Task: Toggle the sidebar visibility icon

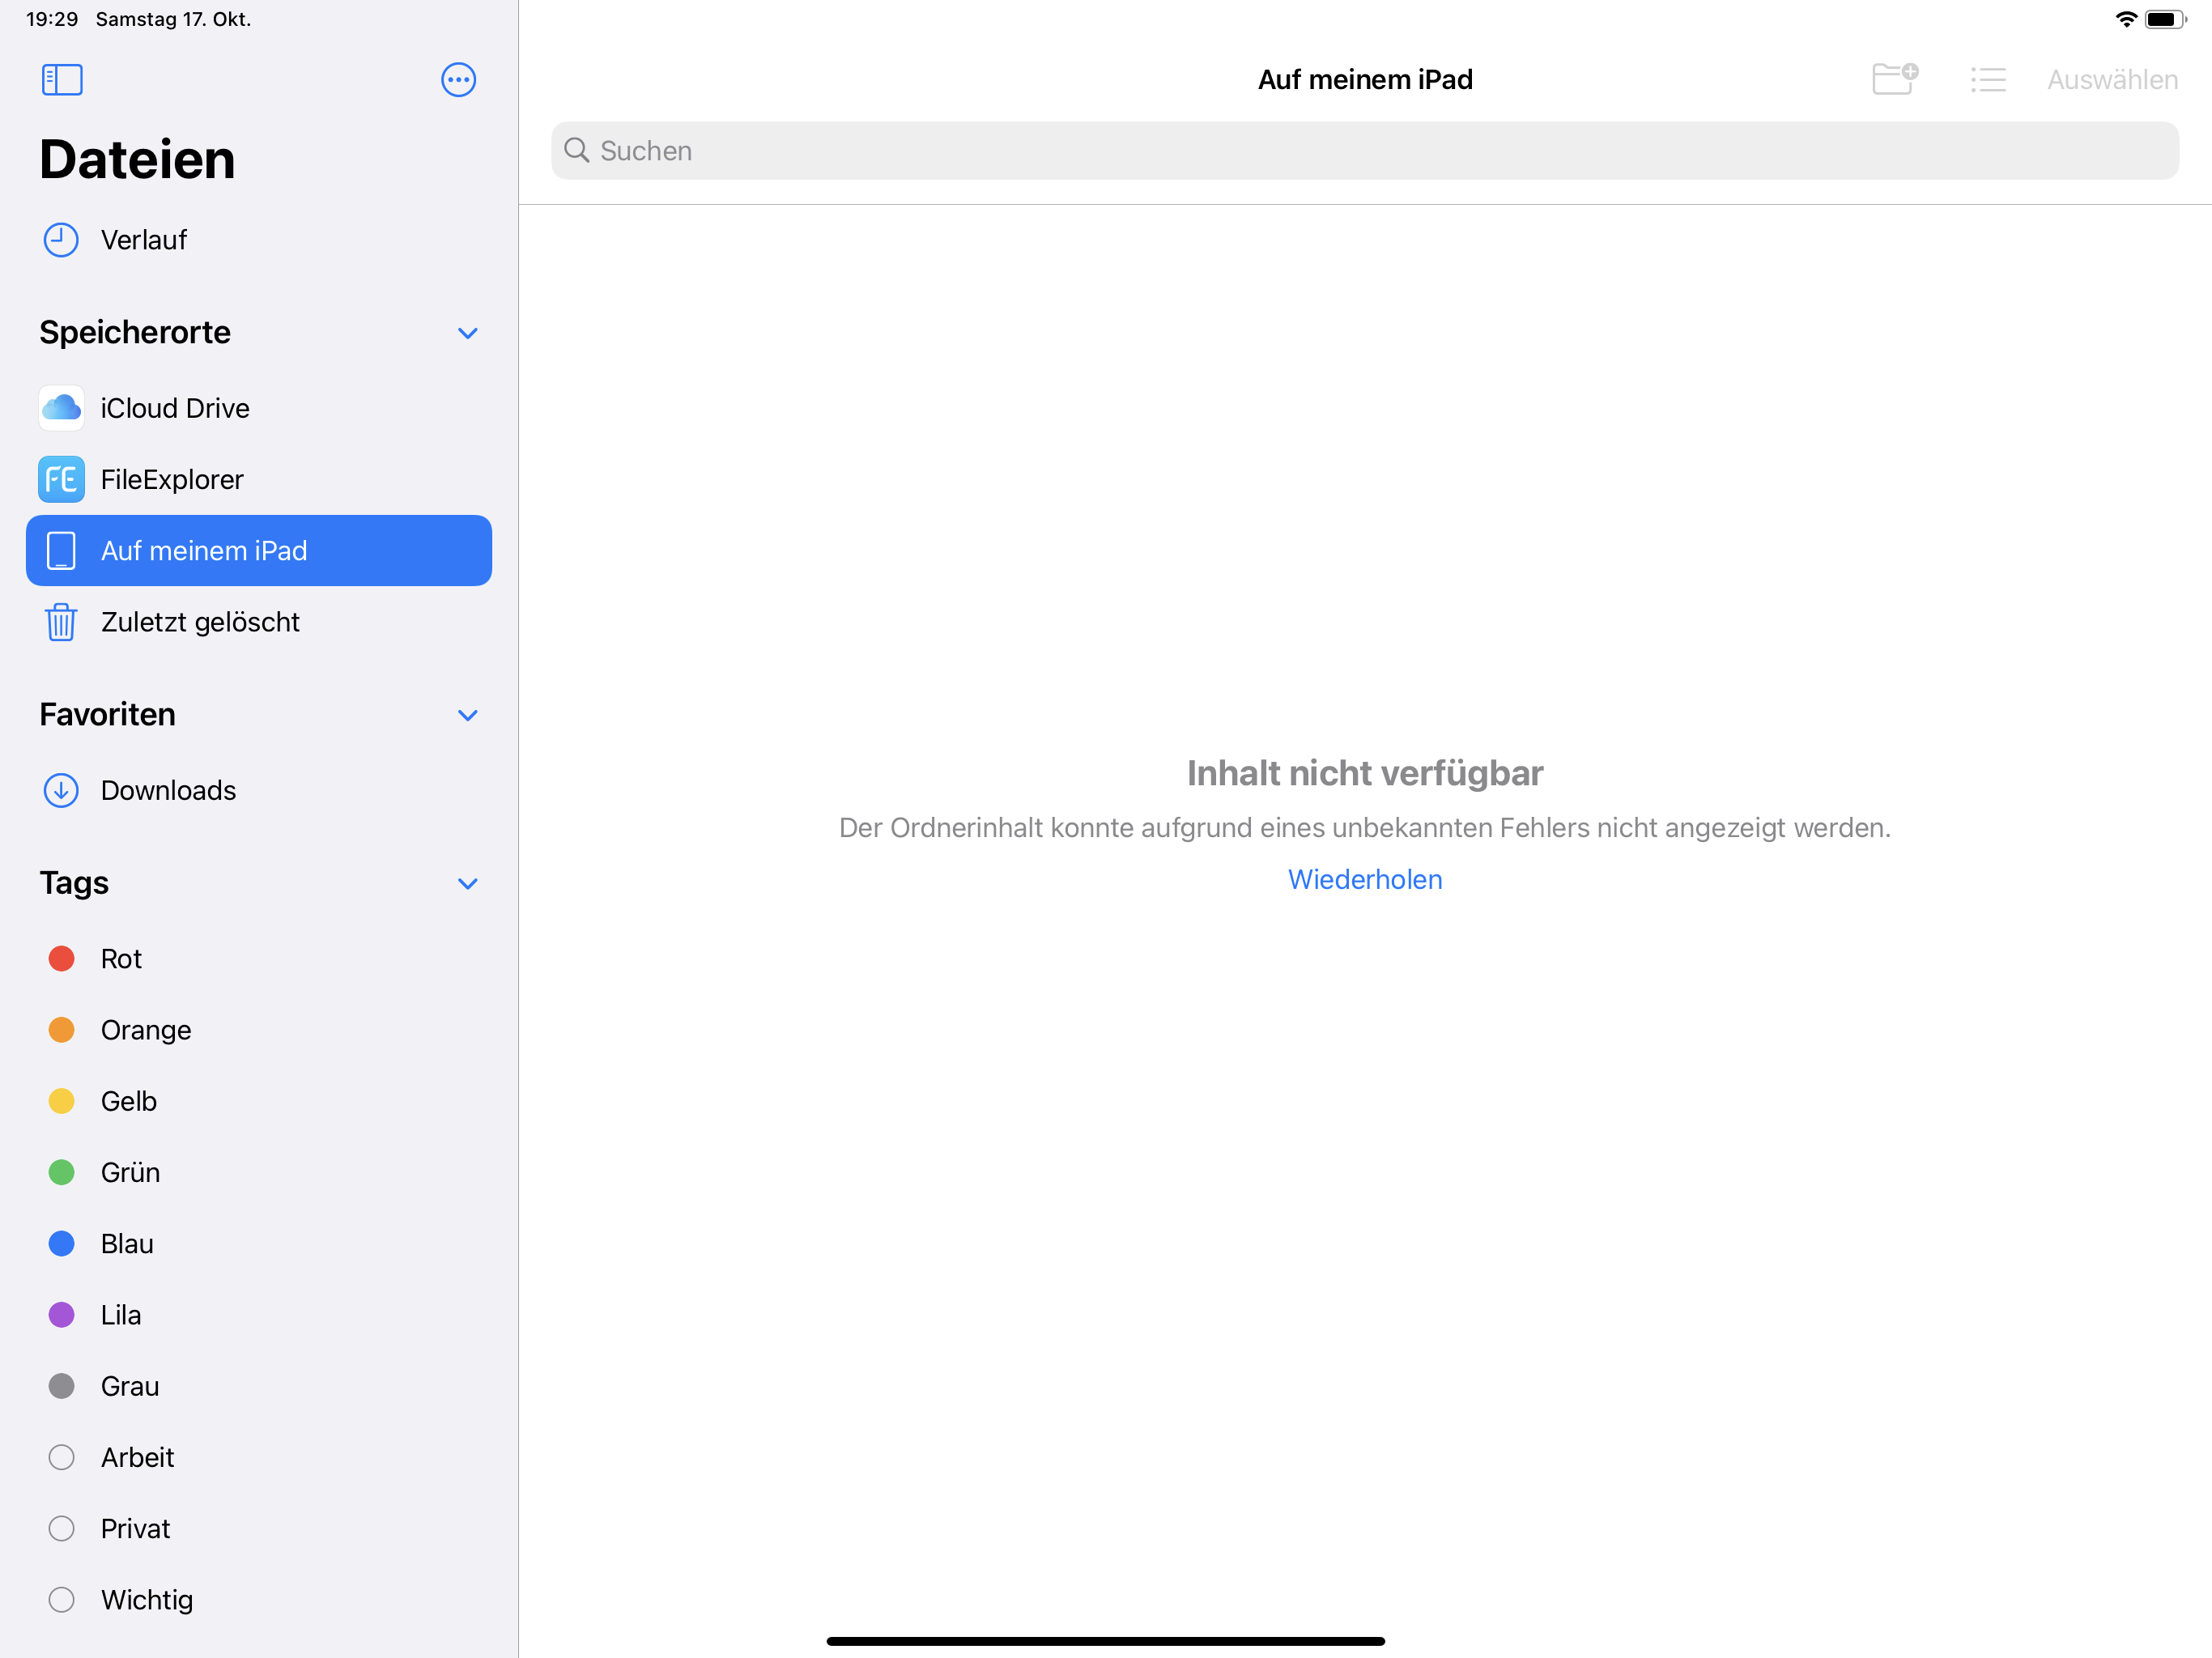Action: pyautogui.click(x=62, y=80)
